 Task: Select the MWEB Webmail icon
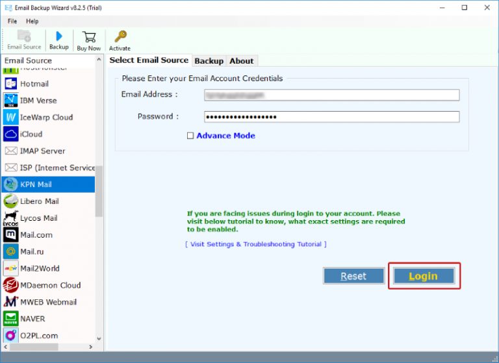(x=10, y=302)
